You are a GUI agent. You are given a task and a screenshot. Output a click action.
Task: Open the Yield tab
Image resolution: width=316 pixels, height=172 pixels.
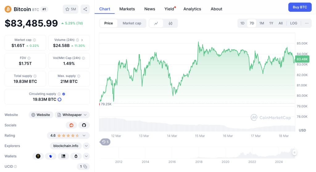[169, 9]
